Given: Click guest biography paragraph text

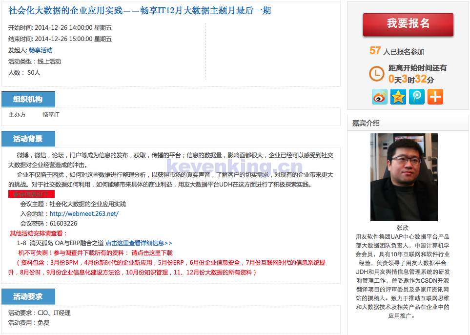Looking at the screenshot, I should (x=403, y=276).
